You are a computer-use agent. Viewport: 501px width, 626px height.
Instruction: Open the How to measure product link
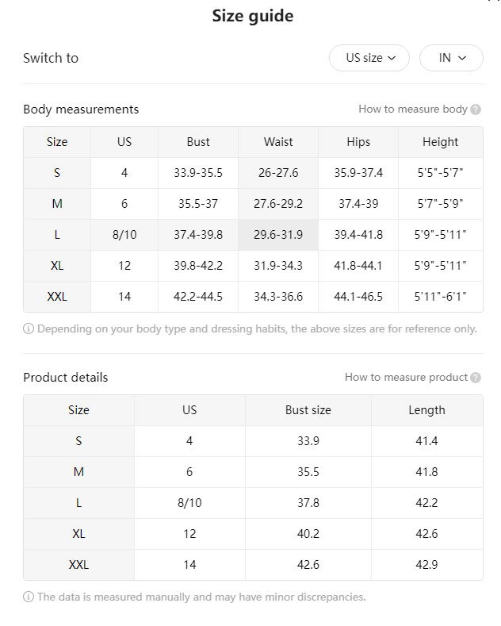[x=406, y=378]
